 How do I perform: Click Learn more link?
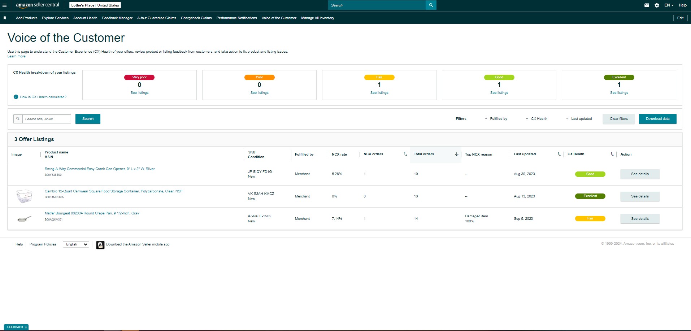pos(17,56)
